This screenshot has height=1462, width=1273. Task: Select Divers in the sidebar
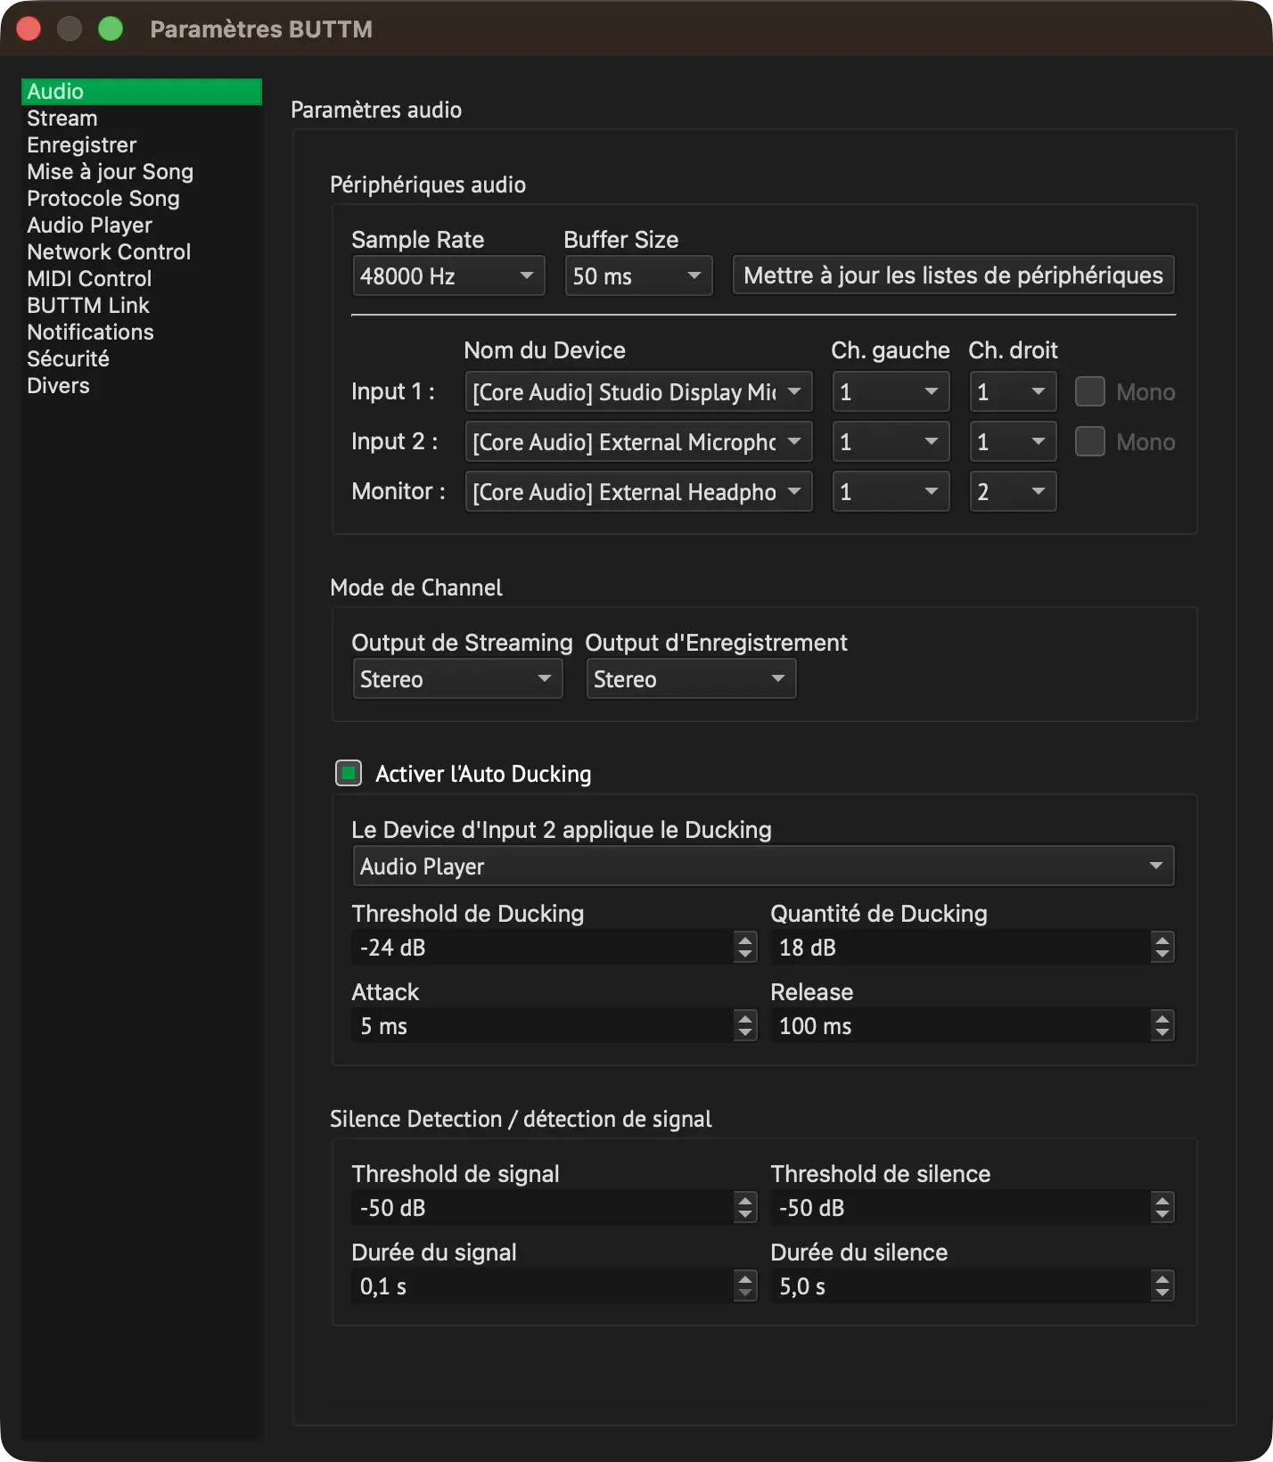(142, 386)
